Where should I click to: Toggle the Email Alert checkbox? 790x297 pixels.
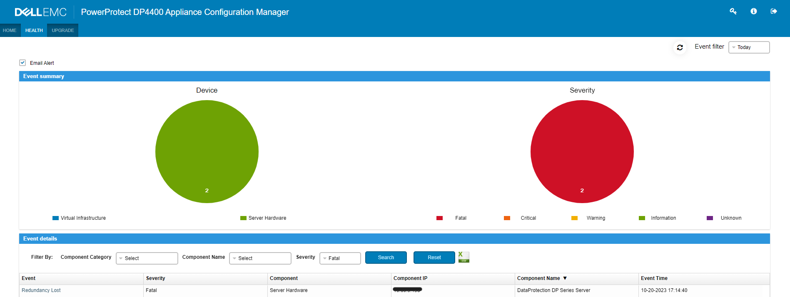(22, 63)
